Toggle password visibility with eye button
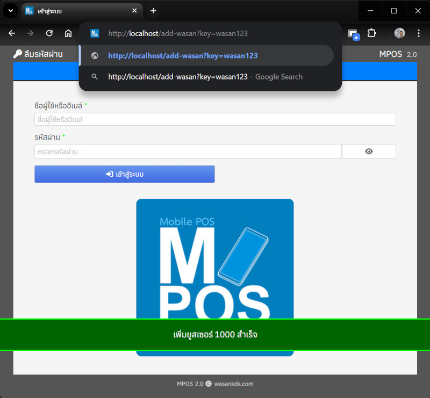This screenshot has height=398, width=430. (369, 151)
